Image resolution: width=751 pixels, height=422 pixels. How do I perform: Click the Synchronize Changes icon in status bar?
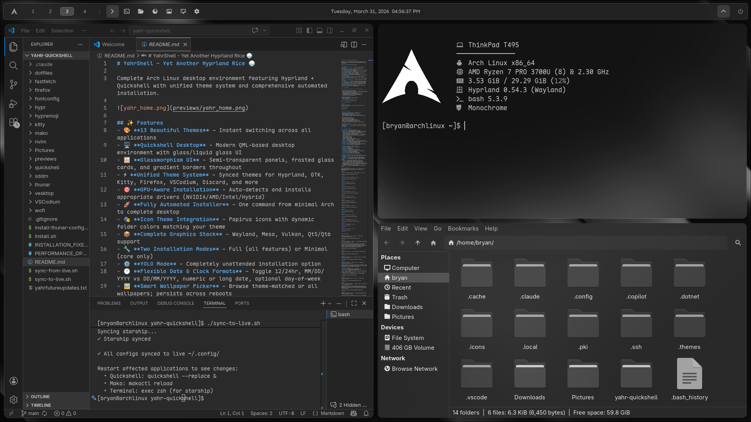pyautogui.click(x=45, y=413)
